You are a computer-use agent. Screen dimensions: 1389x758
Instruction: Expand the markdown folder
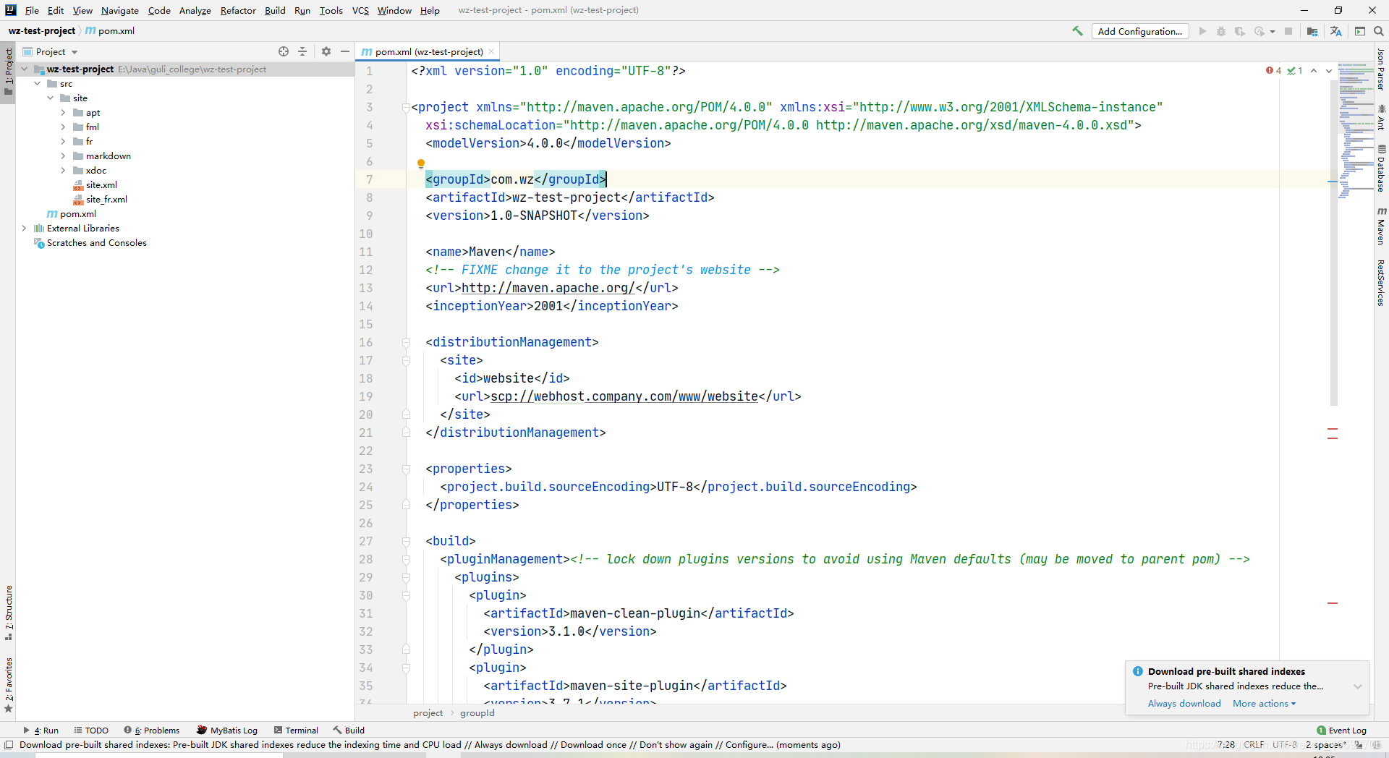(x=63, y=156)
